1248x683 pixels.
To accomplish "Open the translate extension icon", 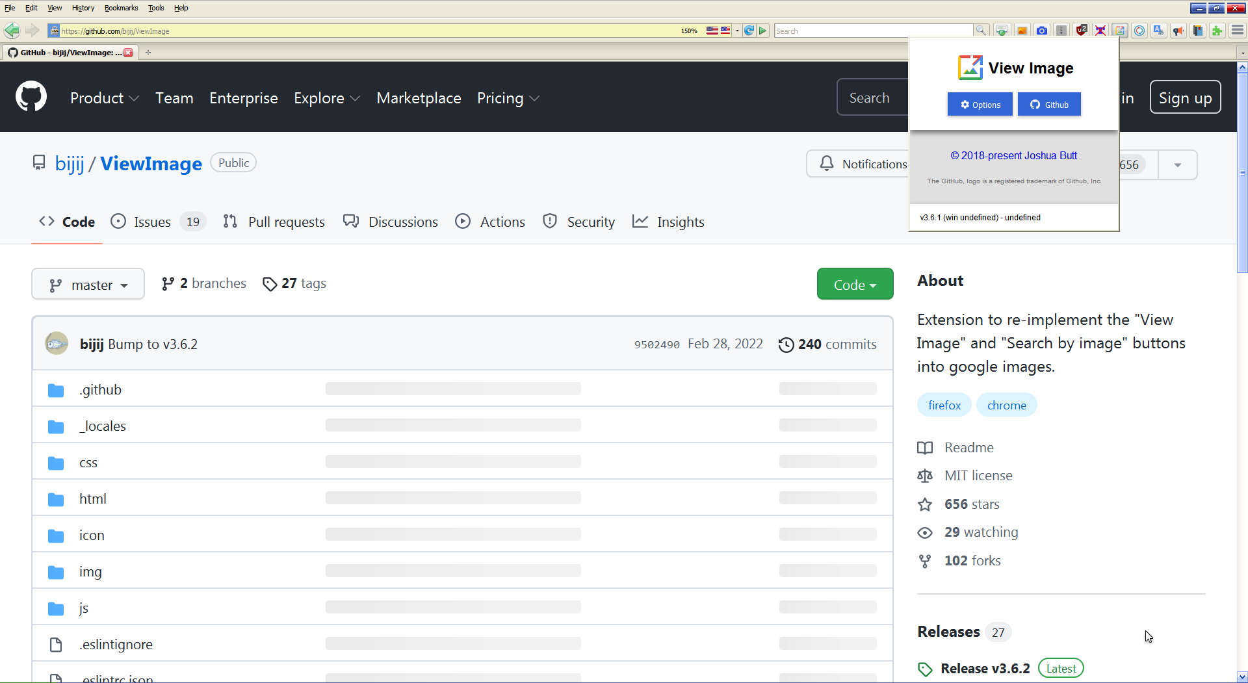I will point(1158,31).
